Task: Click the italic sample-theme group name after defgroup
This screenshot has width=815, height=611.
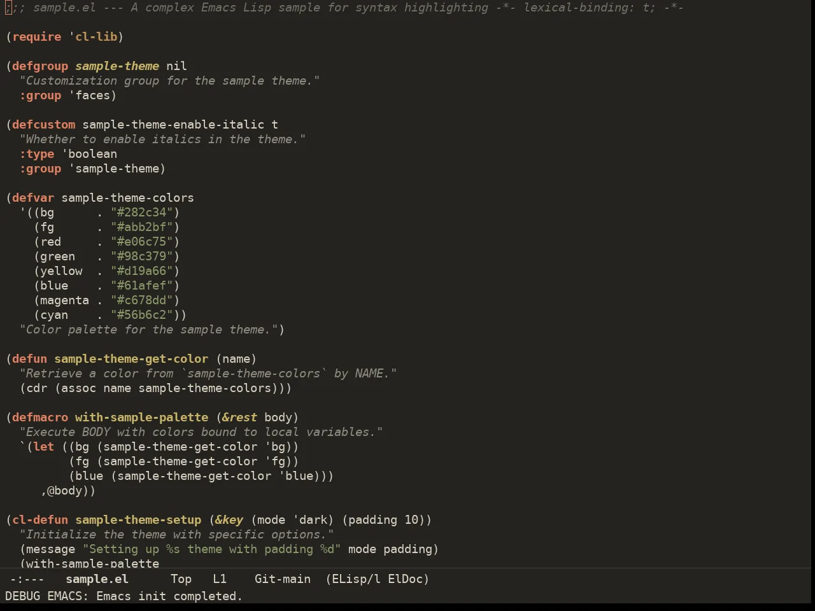Action: pyautogui.click(x=117, y=66)
